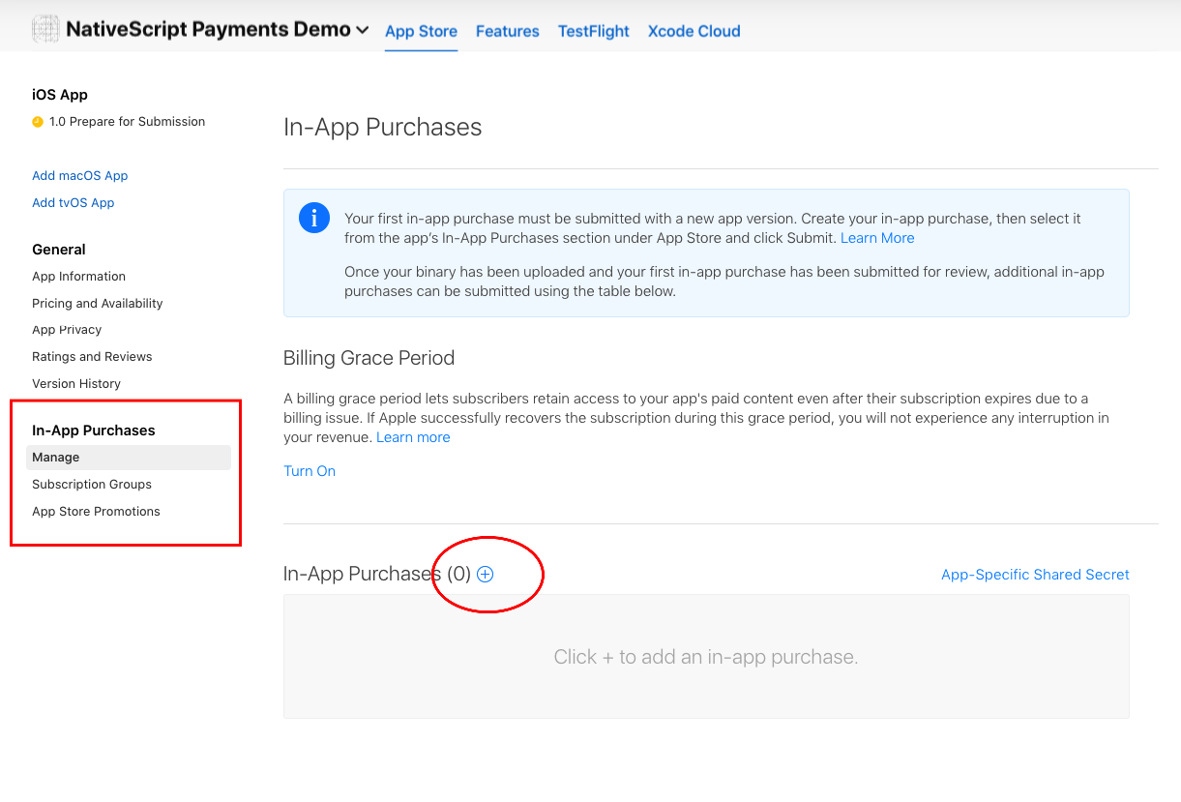This screenshot has height=802, width=1181.
Task: Click Learn More in the info banner
Action: point(877,238)
